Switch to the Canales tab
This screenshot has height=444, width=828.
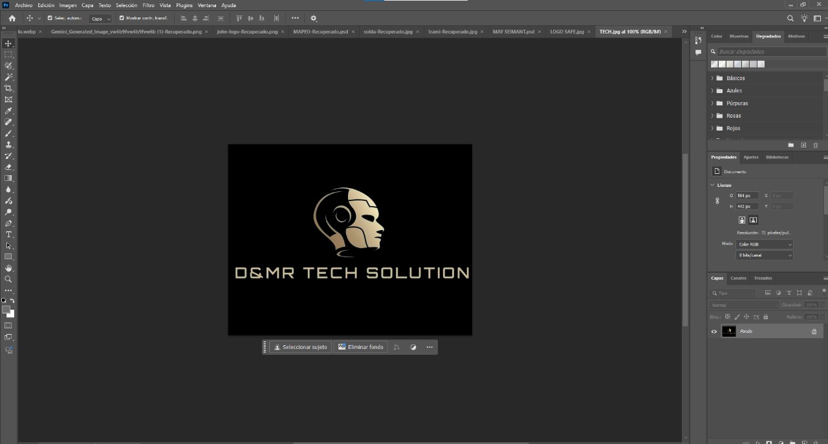click(x=738, y=278)
